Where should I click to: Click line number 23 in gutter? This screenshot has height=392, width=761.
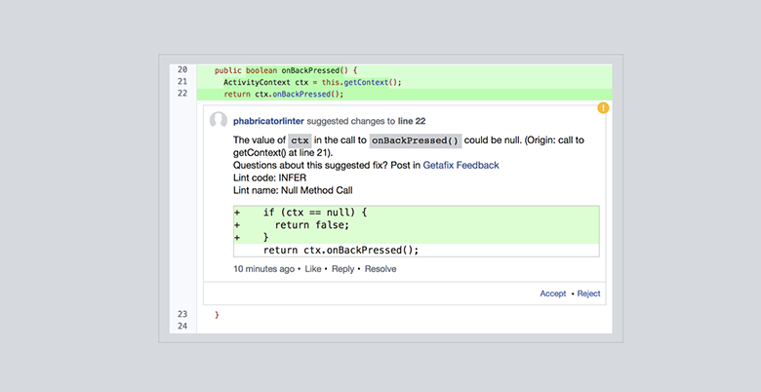(x=182, y=314)
